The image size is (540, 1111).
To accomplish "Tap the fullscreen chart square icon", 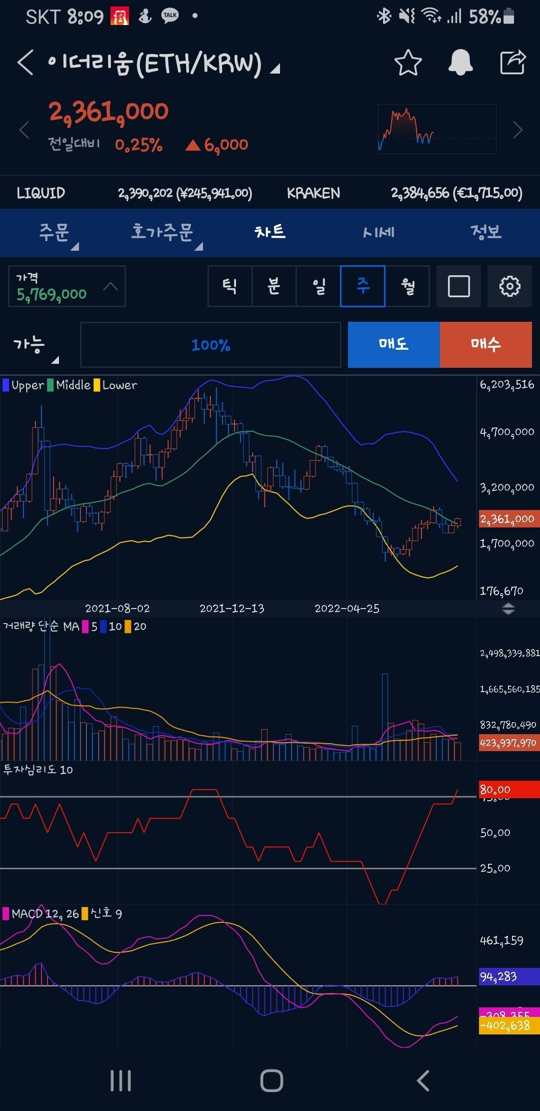I will 458,287.
